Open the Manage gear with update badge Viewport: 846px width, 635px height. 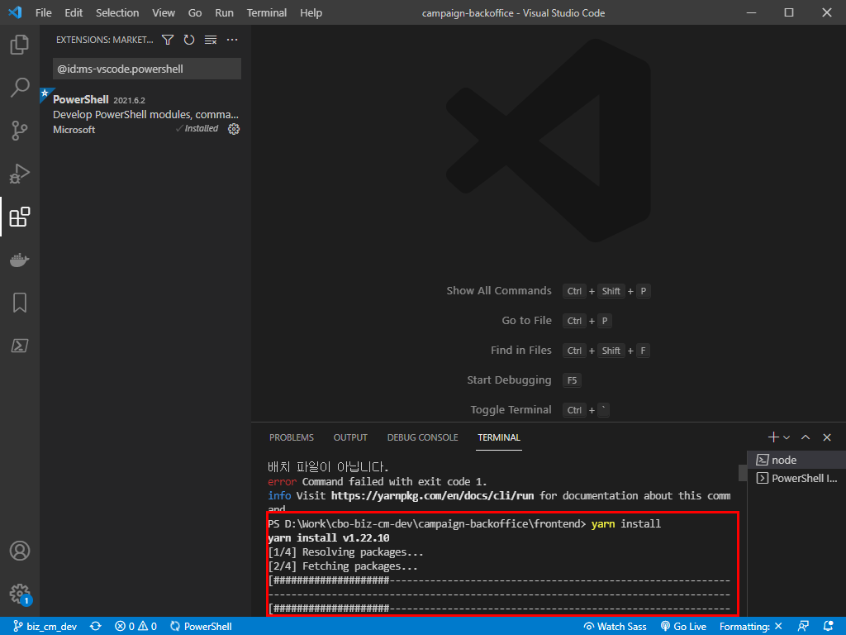[20, 594]
